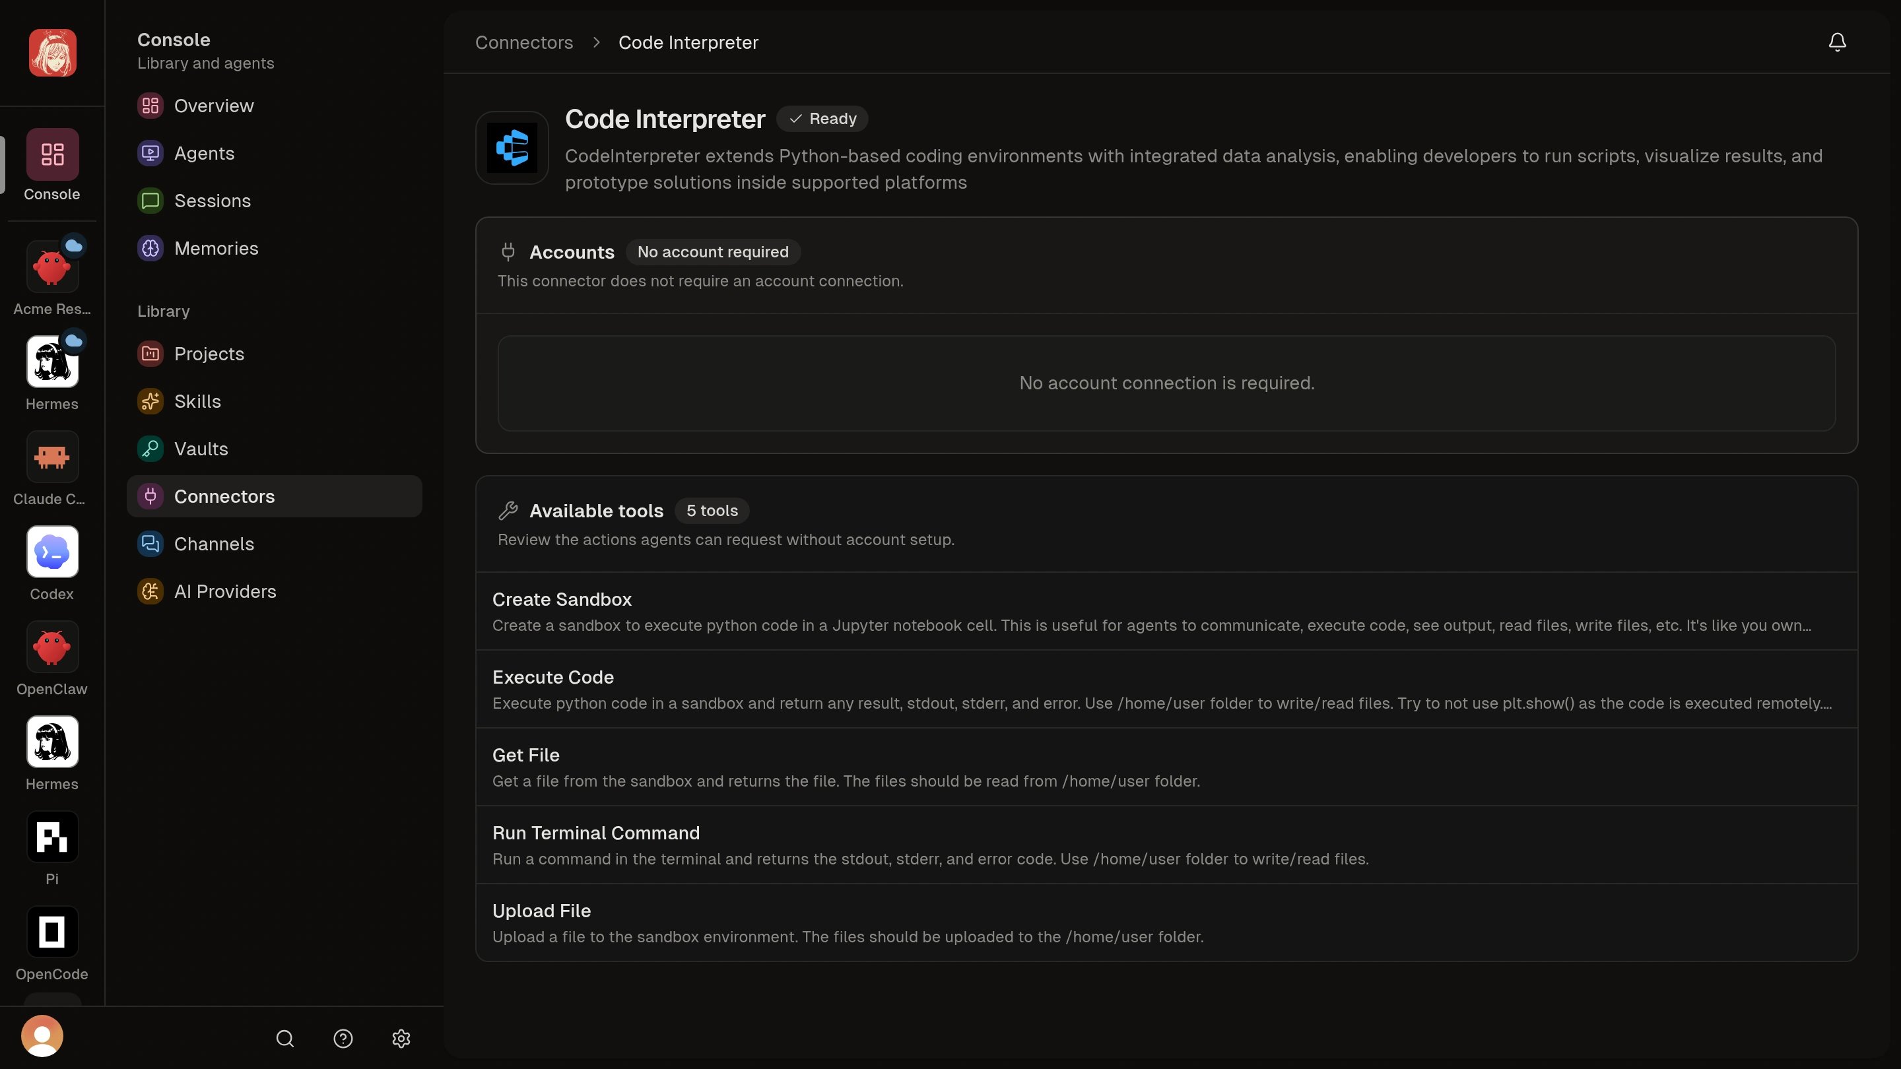This screenshot has height=1069, width=1901.
Task: Open the Sessions page
Action: tap(274, 201)
